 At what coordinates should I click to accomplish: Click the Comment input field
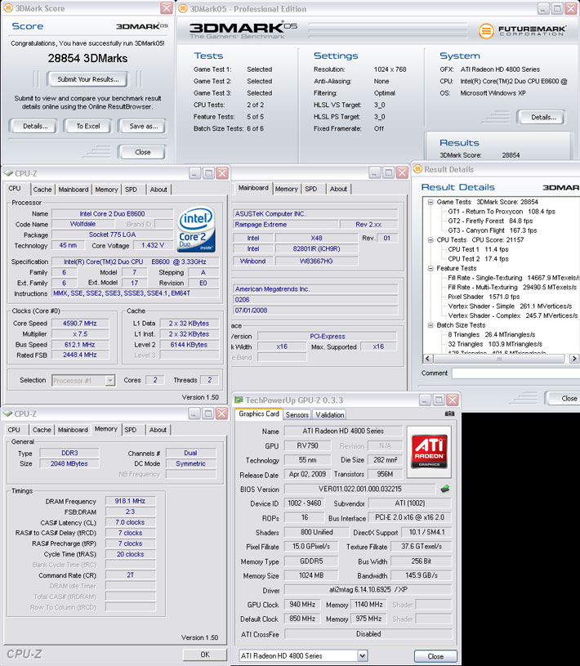pyautogui.click(x=516, y=373)
